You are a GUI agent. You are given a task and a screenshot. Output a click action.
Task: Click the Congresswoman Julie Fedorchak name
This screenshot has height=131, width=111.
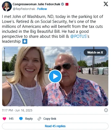[x=36, y=4]
